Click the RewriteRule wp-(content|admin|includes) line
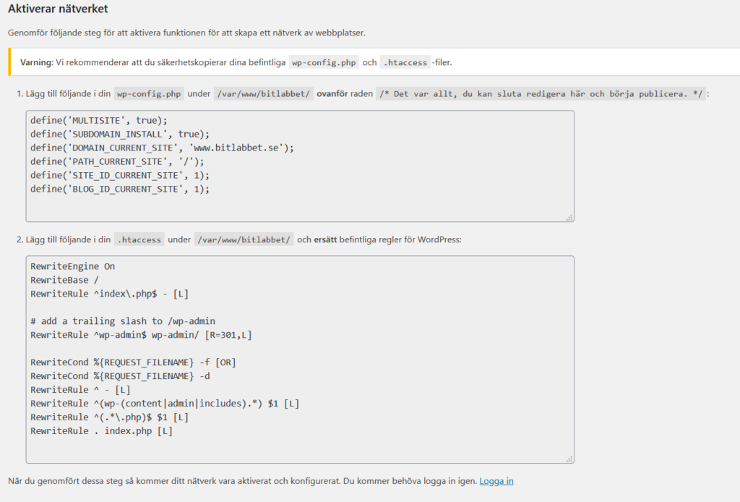 click(x=165, y=404)
